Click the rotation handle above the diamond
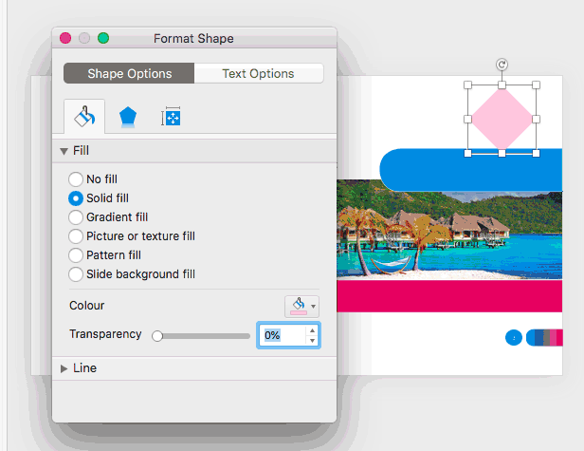584x451 pixels. point(502,65)
